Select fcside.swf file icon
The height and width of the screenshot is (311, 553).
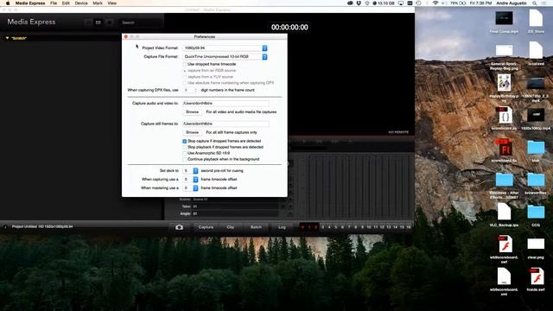click(536, 276)
